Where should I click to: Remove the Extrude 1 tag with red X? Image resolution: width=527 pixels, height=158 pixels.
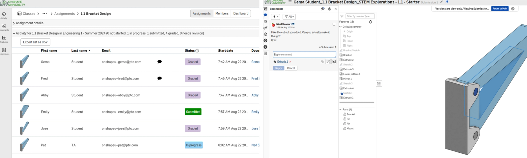tap(290, 62)
